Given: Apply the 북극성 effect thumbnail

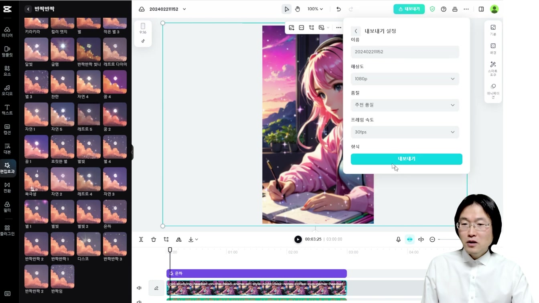Looking at the screenshot, I should [x=36, y=180].
